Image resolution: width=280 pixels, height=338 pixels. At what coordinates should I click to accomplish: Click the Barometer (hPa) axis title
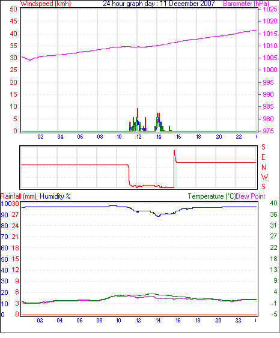[246, 4]
